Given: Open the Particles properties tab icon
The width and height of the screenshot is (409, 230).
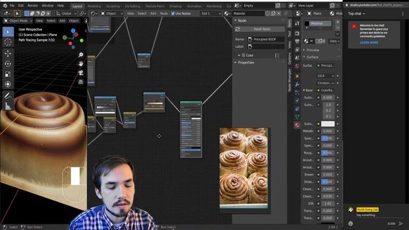Looking at the screenshot, I should 297,92.
